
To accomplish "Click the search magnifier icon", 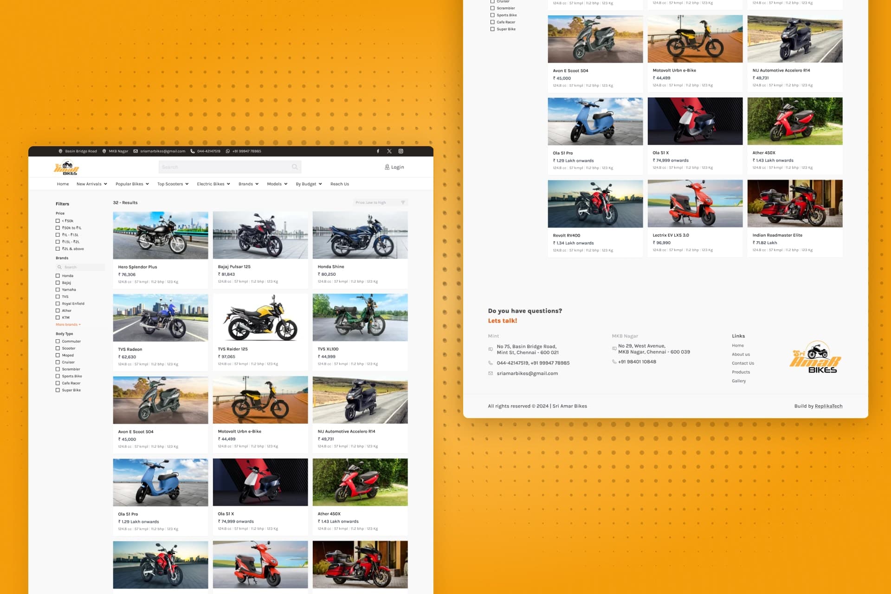I will click(295, 167).
